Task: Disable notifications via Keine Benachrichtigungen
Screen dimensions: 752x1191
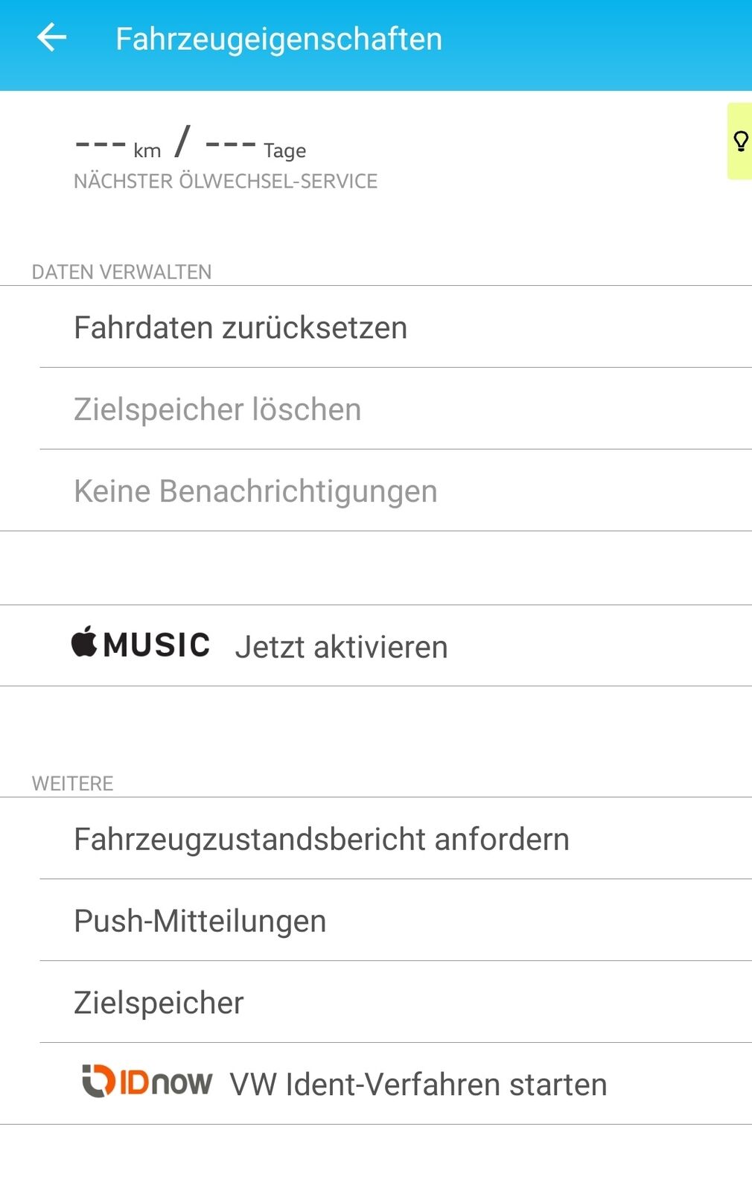Action: 254,490
